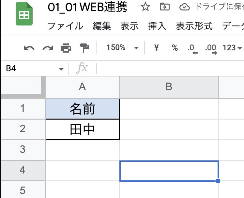This screenshot has height=198, width=244.
Task: Format as yen currency
Action: 156,48
